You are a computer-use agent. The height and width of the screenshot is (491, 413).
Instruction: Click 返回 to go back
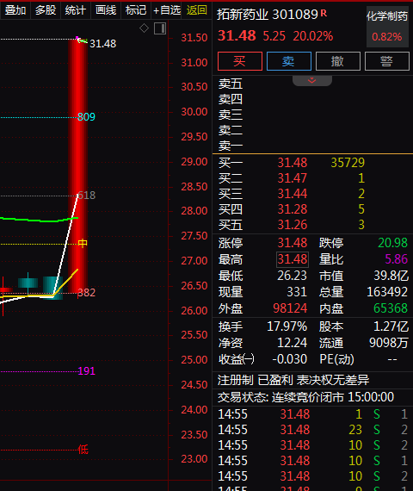(196, 10)
